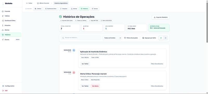Click the Histórico de Operações clock icon

61,17
